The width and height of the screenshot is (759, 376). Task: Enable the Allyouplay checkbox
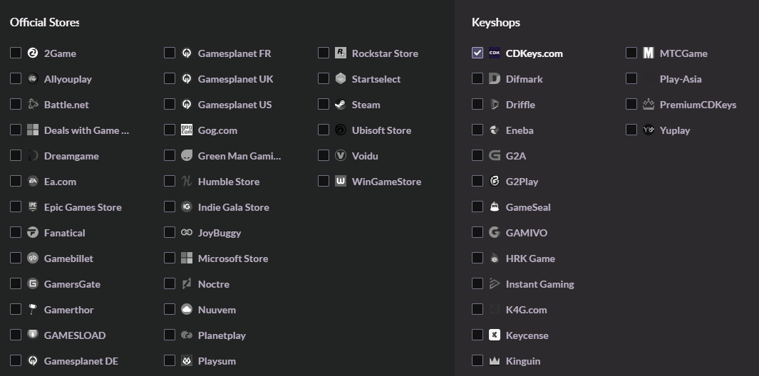(16, 78)
